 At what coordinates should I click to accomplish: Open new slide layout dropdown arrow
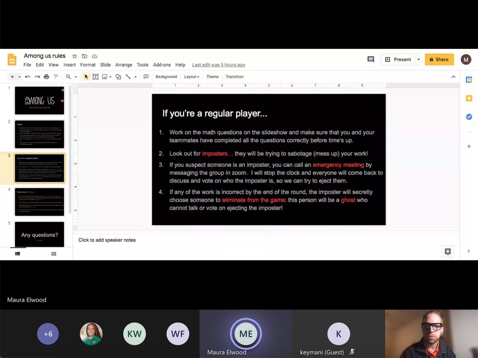(20, 77)
